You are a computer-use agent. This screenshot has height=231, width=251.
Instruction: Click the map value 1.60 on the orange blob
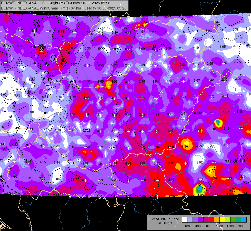point(185,146)
